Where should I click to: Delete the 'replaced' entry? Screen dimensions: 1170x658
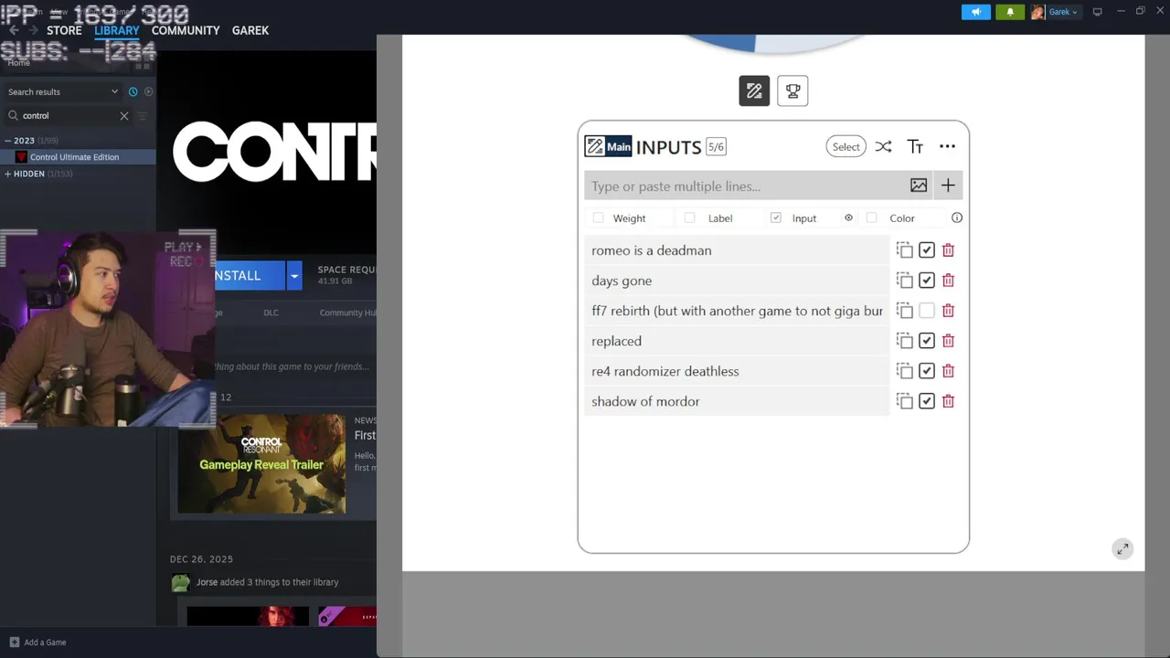[x=948, y=341]
